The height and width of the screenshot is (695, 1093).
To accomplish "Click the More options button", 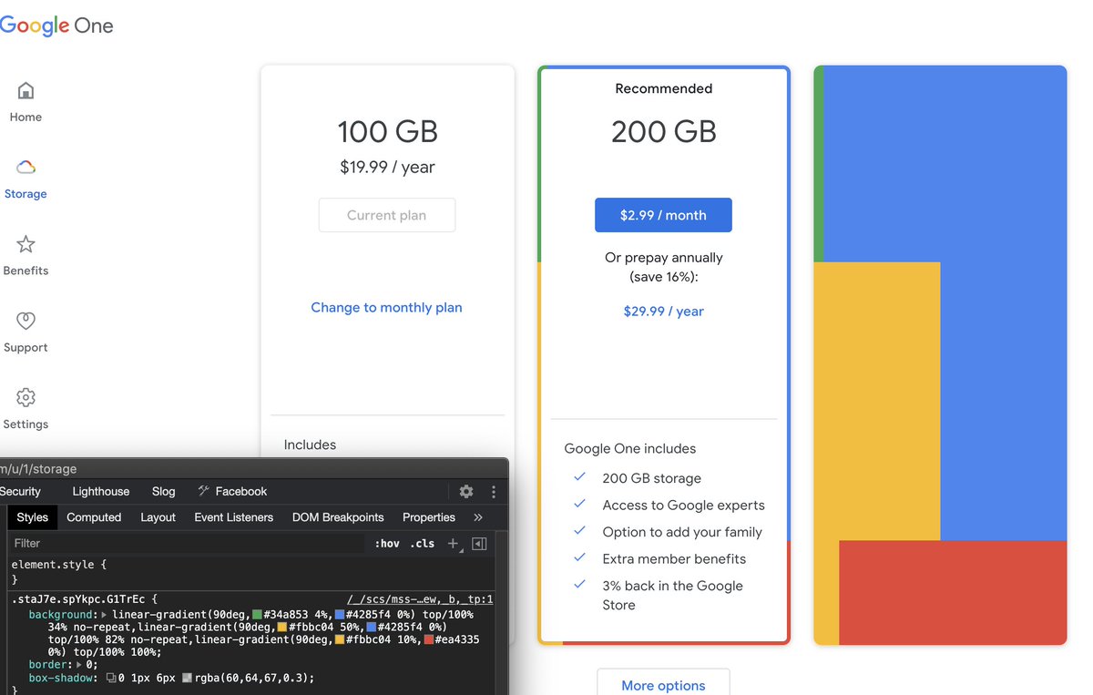I will (x=663, y=683).
